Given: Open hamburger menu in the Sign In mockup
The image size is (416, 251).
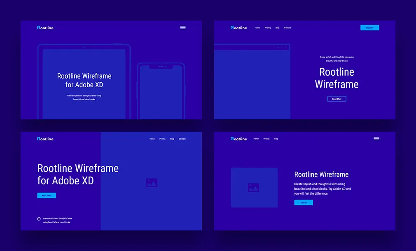Looking at the screenshot, I should coord(376,139).
